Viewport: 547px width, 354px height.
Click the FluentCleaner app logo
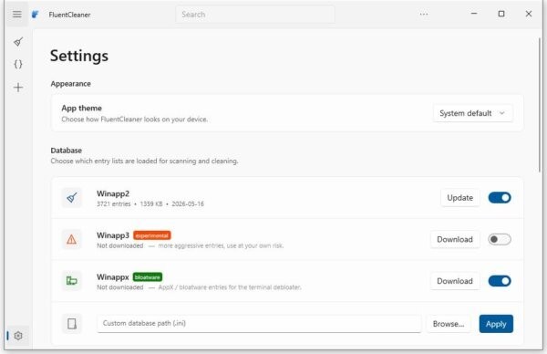tap(36, 15)
